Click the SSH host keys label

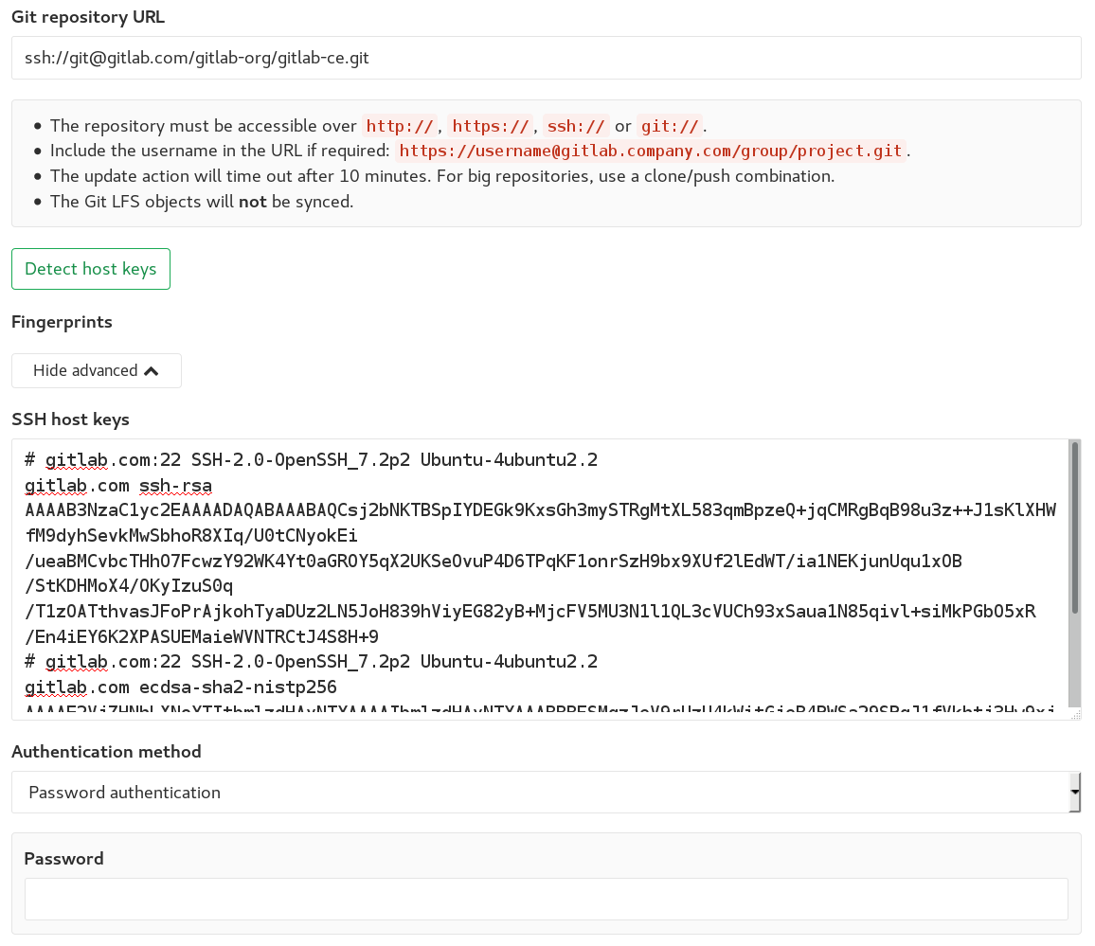pos(70,419)
